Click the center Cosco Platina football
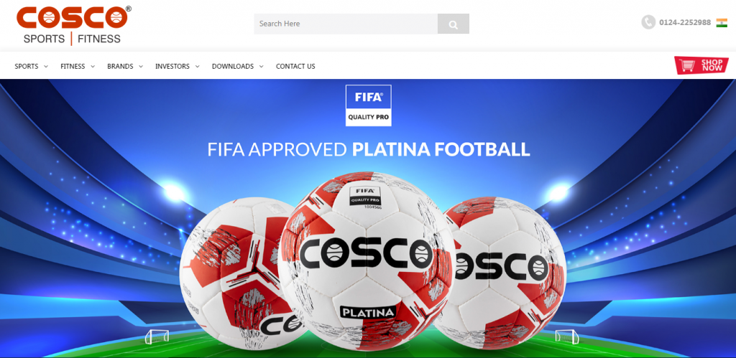Image resolution: width=736 pixels, height=358 pixels. point(367,261)
